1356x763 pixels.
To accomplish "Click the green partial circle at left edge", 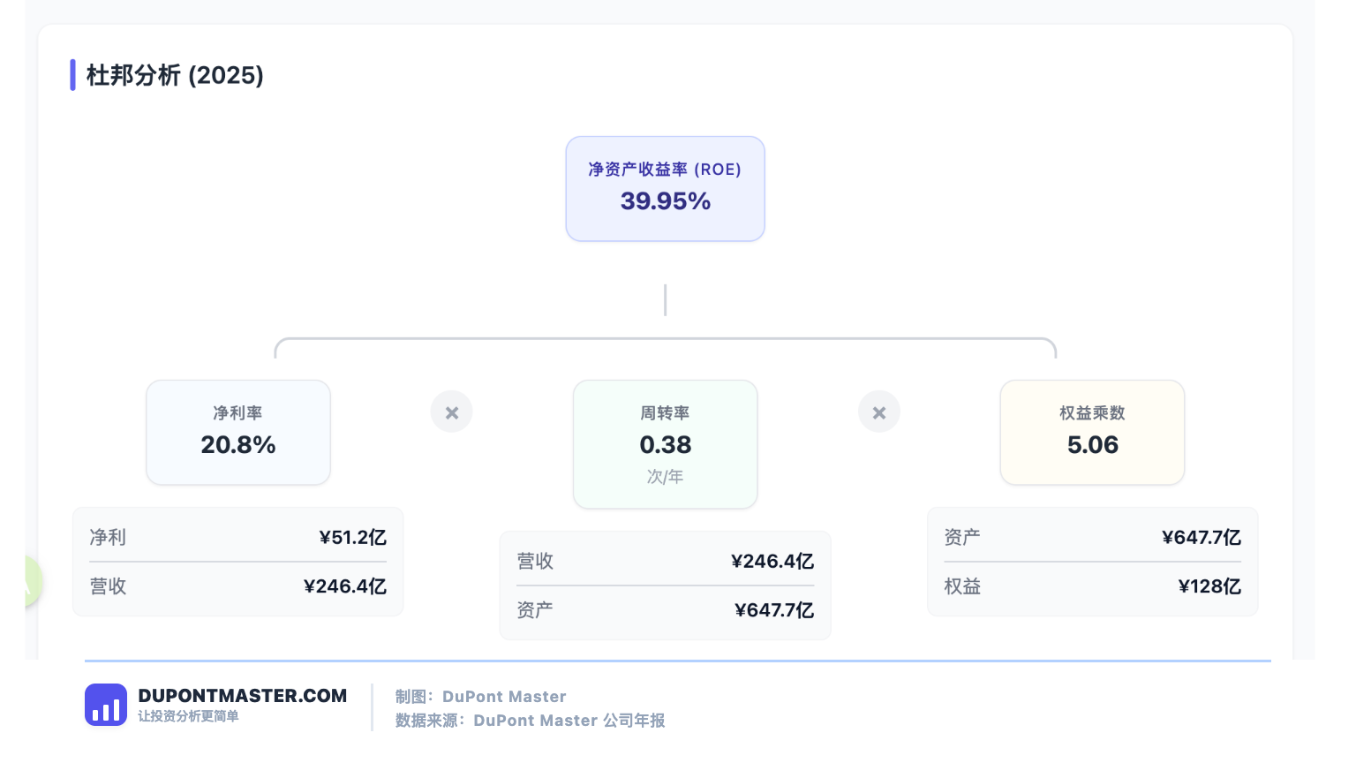I will [33, 582].
